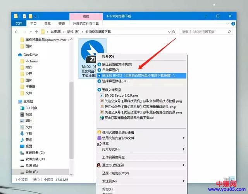The image size is (248, 194).
Task: Click the 优选资源库 png preview entry
Action: pos(143,112)
